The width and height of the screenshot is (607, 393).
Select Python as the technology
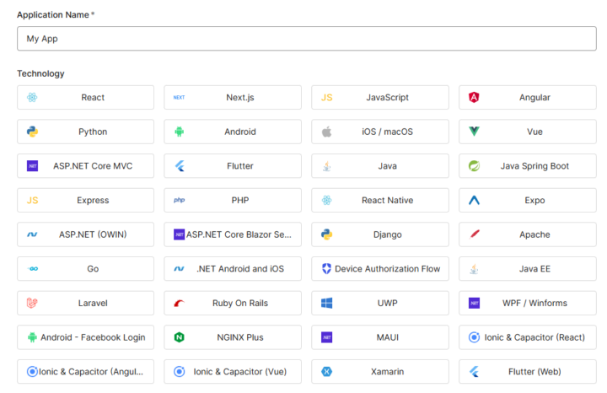(x=85, y=132)
